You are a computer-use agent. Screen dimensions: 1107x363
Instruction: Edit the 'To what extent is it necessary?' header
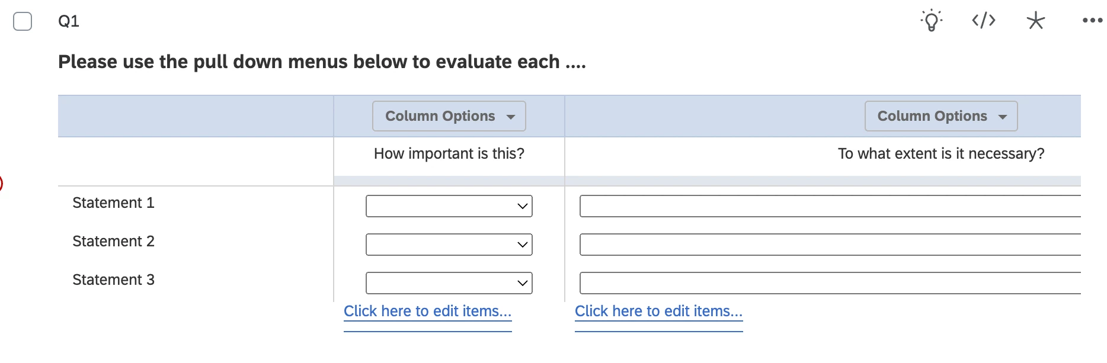(941, 154)
